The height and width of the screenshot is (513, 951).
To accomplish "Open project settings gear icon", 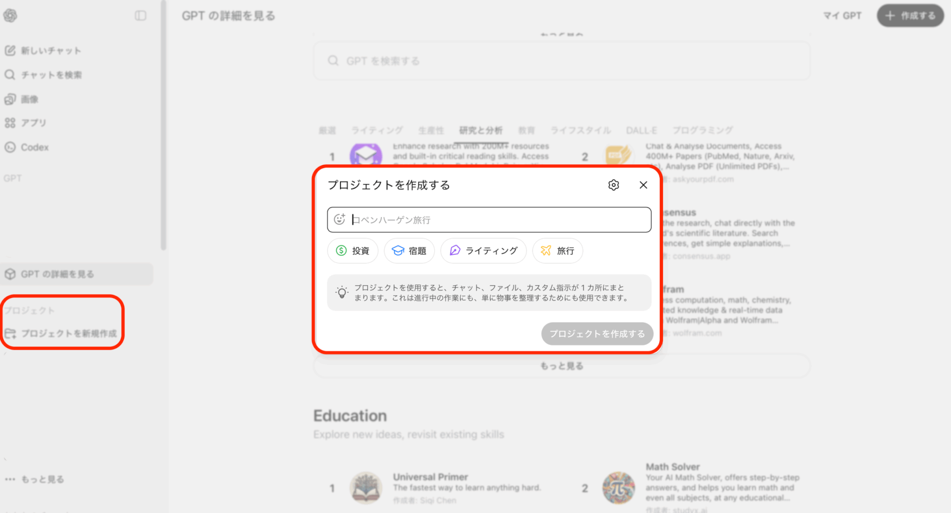I will pos(613,185).
